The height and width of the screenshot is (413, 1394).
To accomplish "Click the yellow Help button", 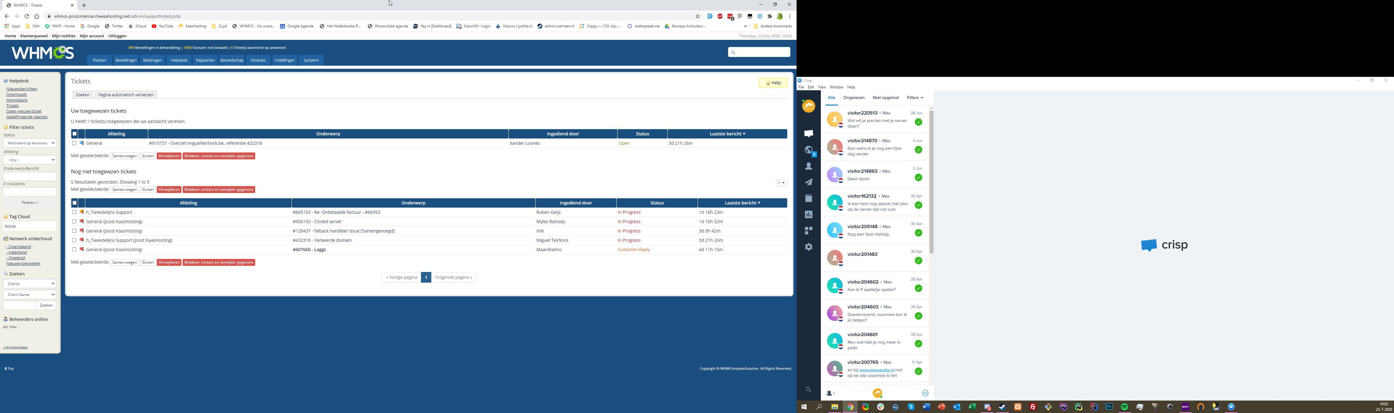I will click(x=773, y=83).
